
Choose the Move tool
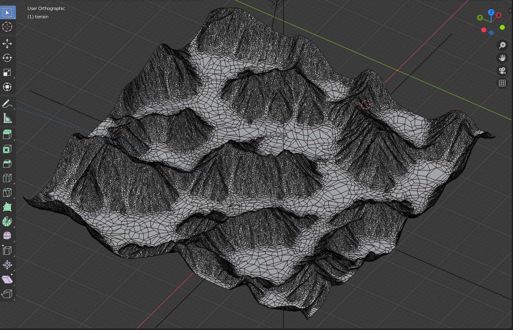[7, 44]
